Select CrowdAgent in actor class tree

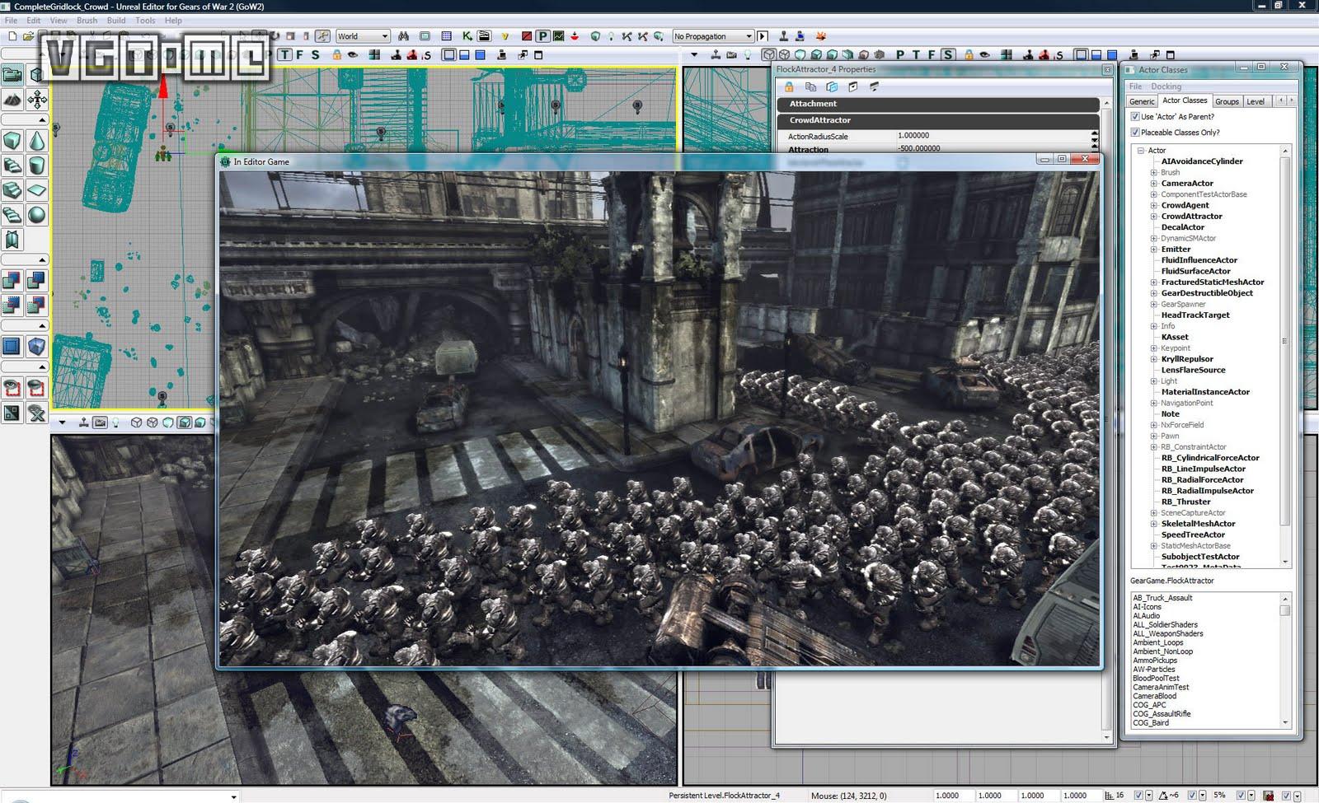pos(1185,205)
